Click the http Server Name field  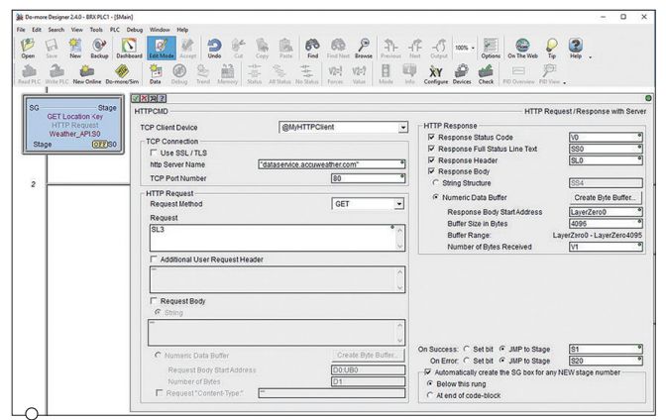click(330, 164)
